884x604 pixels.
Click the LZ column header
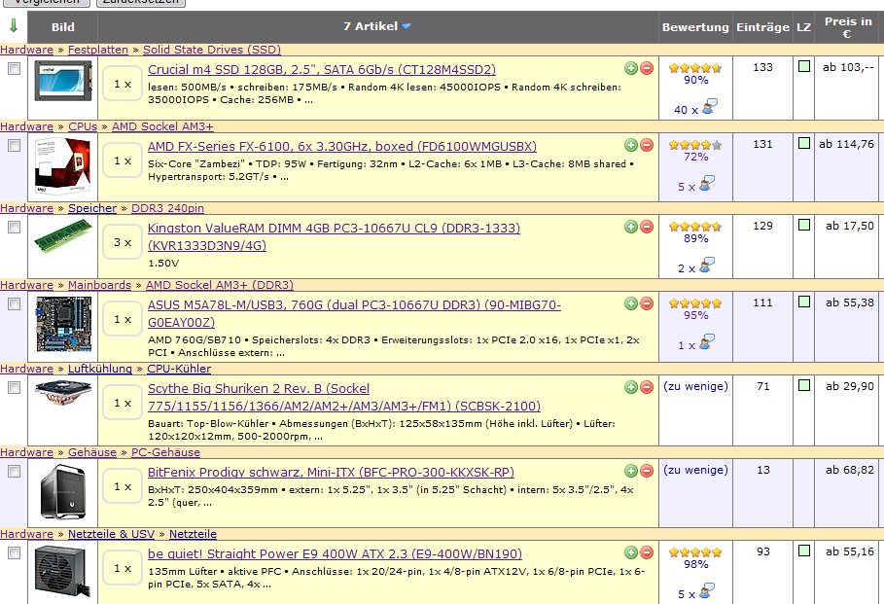click(803, 27)
